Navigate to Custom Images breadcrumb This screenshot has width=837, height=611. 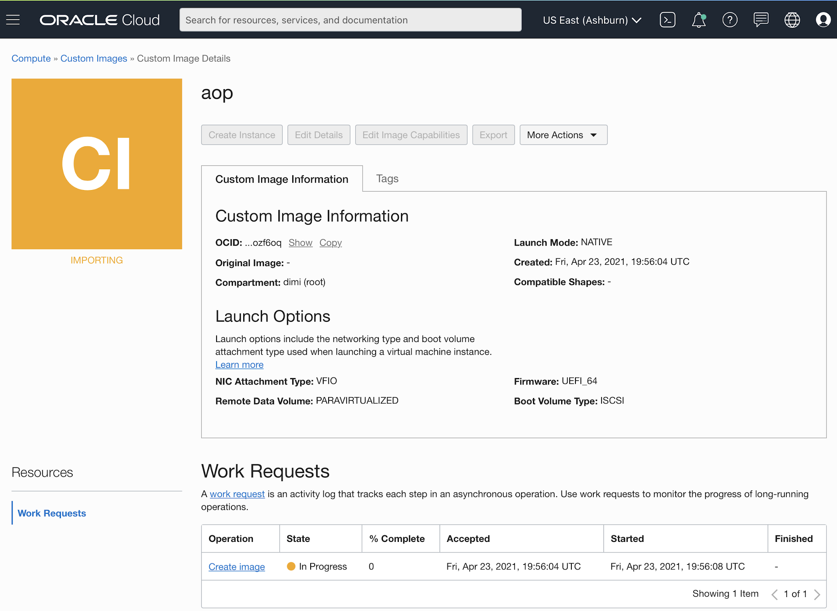pyautogui.click(x=94, y=58)
